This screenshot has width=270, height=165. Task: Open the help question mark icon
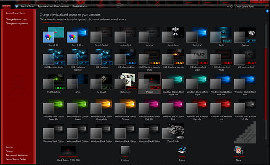[267, 11]
